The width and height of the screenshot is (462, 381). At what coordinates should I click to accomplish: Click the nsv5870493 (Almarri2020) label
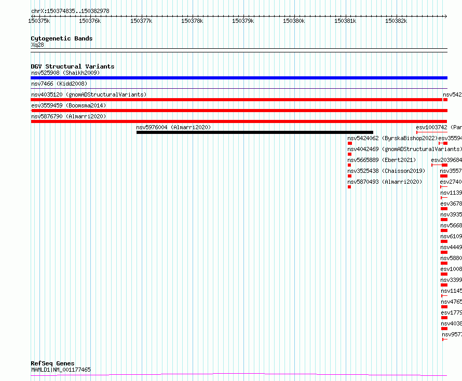[x=385, y=182]
